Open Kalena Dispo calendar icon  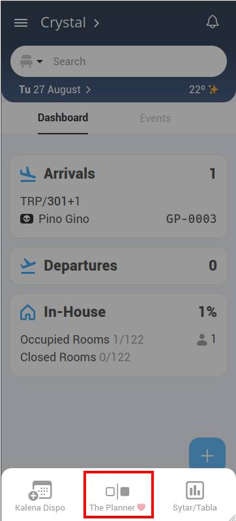(40, 490)
